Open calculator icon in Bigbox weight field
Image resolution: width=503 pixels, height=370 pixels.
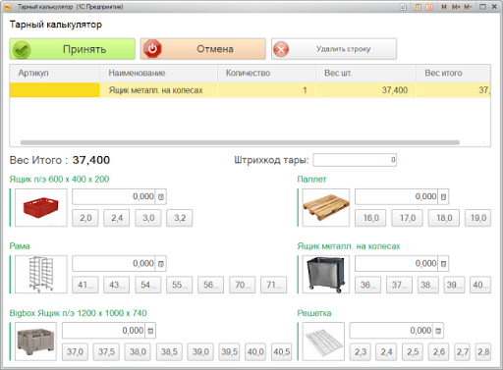coord(150,331)
